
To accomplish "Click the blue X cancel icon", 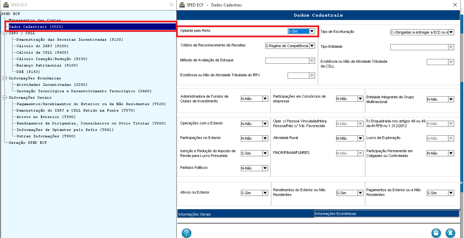I will tap(450, 233).
